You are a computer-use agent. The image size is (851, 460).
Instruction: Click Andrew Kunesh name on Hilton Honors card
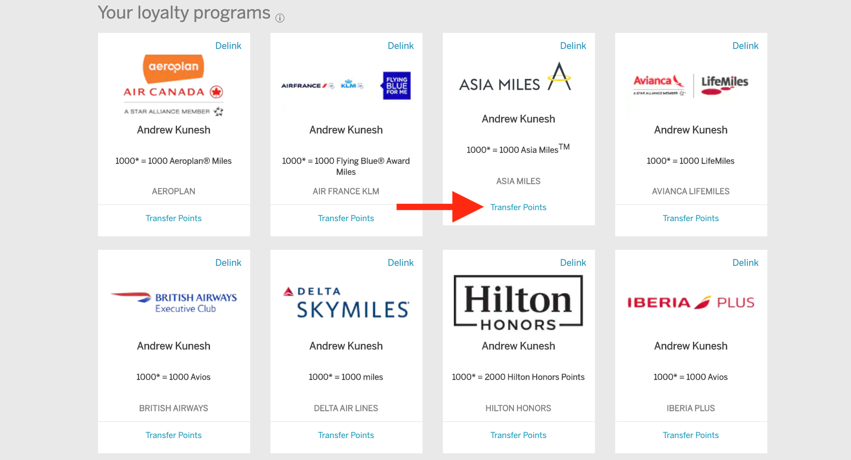518,346
